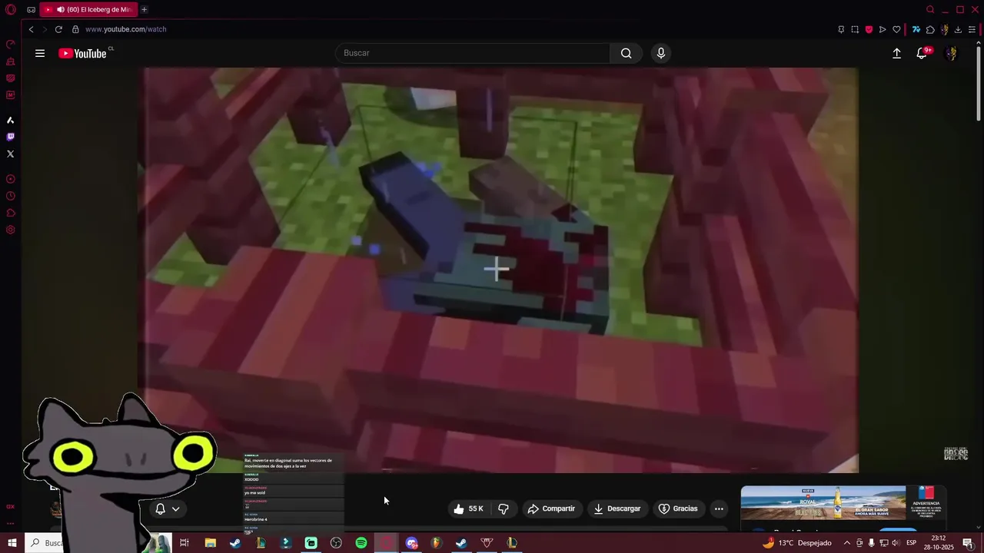Click the Descargar download button
Viewport: 984px width, 553px height.
coord(617,508)
